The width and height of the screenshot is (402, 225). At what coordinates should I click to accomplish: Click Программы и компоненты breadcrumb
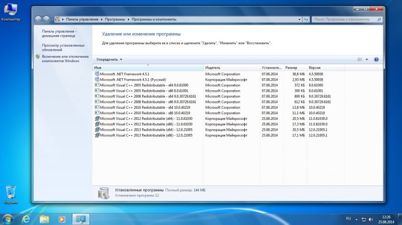154,20
